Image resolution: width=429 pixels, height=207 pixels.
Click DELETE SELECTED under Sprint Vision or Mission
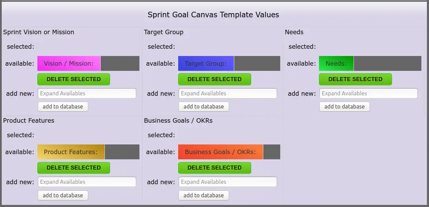pos(73,79)
